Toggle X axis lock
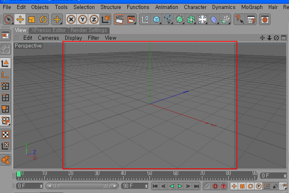Image resolution: width=289 pixels, height=193 pixels. 71,19
